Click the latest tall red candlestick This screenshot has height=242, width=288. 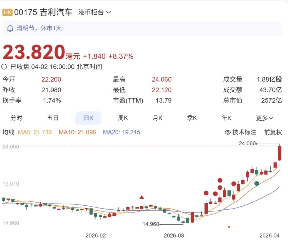point(280,153)
